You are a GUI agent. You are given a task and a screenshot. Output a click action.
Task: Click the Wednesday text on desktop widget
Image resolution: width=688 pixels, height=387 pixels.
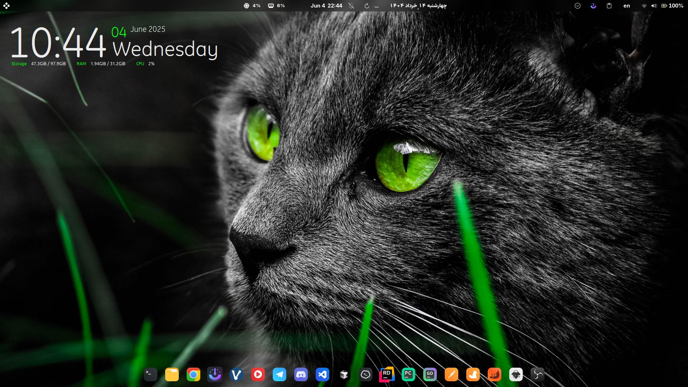(165, 49)
